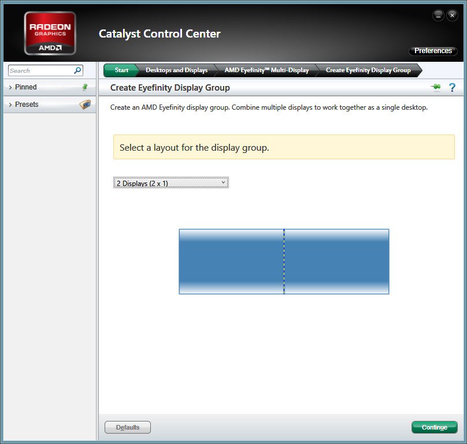
Task: Open the Preferences menu
Action: tap(433, 51)
